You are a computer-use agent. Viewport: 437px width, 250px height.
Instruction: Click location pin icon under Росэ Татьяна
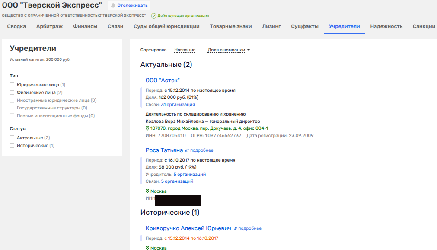point(147,191)
